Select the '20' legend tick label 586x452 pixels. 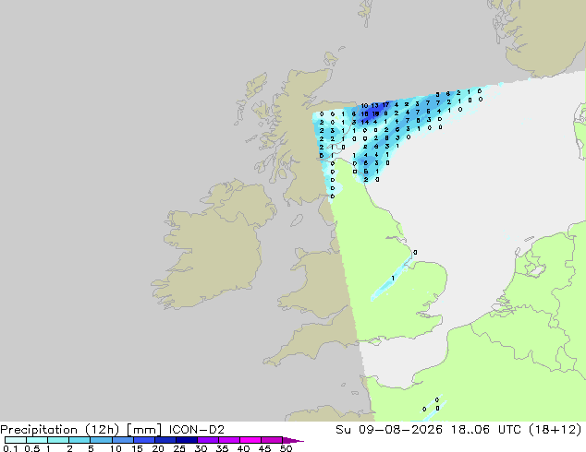(x=158, y=448)
